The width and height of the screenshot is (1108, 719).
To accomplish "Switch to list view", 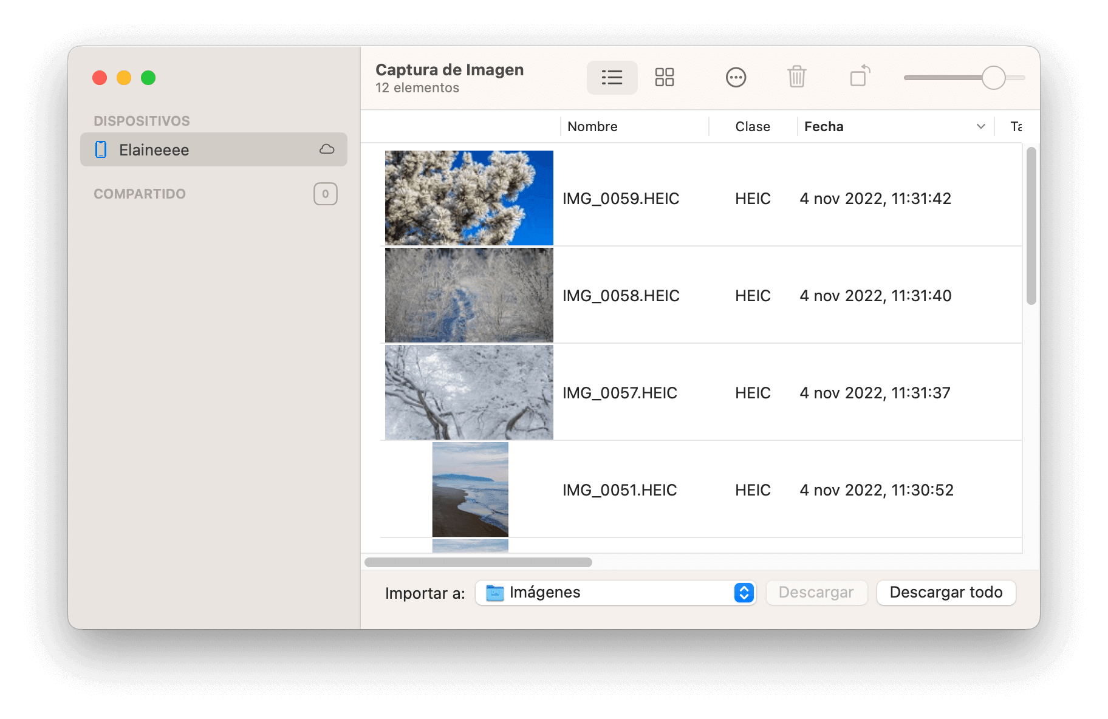I will click(x=612, y=77).
